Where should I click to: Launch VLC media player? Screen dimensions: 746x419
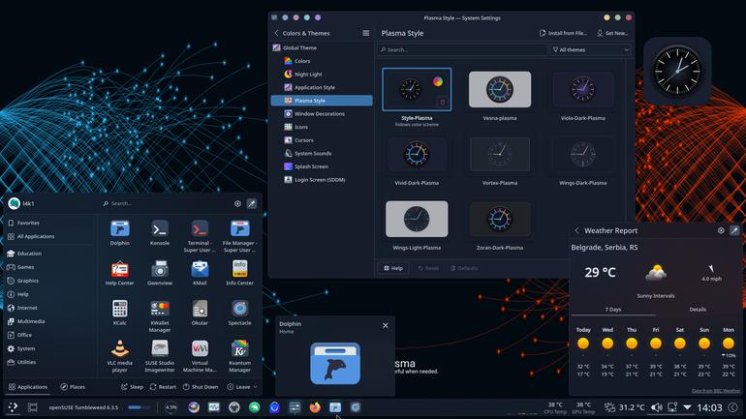click(119, 355)
